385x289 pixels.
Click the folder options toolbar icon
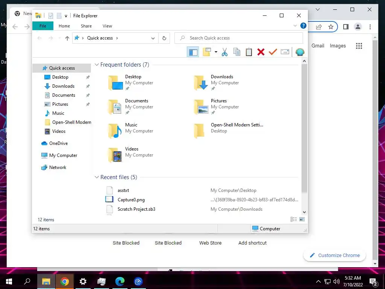click(207, 52)
